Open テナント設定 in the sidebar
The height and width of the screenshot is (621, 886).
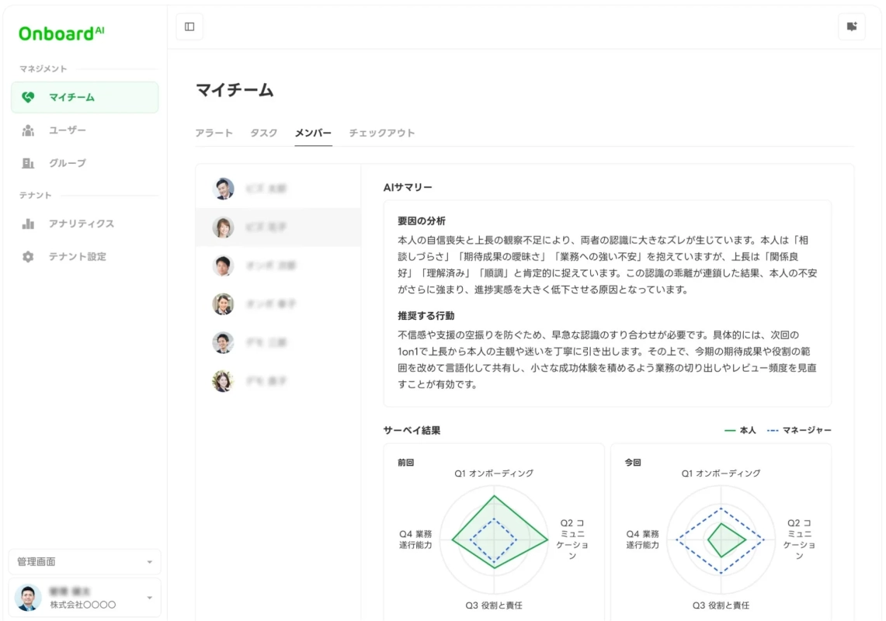coord(85,256)
